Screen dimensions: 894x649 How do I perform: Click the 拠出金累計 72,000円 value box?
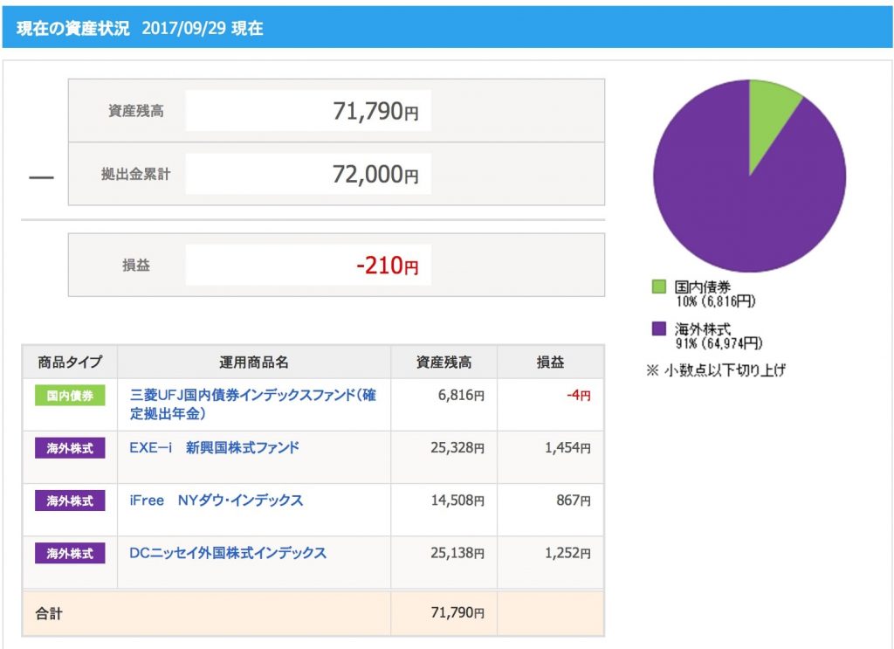coord(308,174)
